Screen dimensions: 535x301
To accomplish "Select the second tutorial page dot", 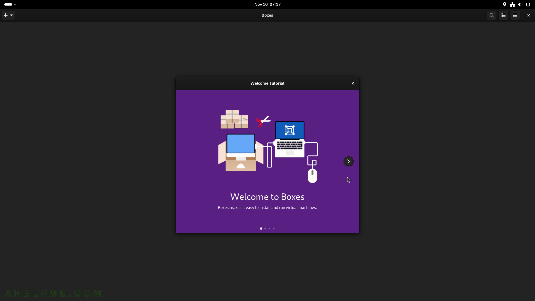I will coord(265,229).
